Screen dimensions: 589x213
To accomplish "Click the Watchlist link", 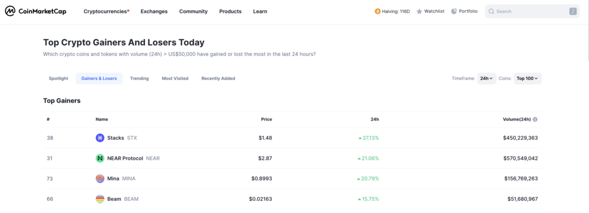I will click(x=430, y=11).
